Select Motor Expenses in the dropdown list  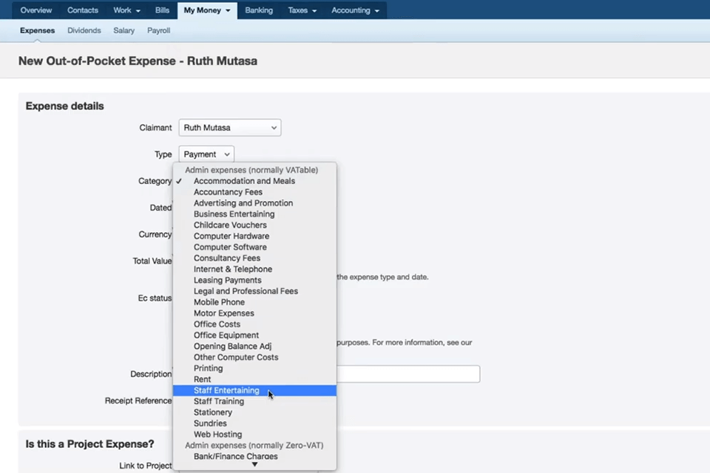pos(223,313)
